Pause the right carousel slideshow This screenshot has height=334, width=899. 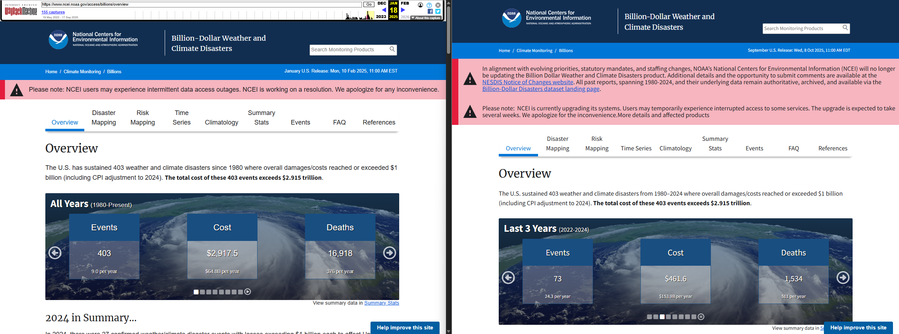coord(701,317)
